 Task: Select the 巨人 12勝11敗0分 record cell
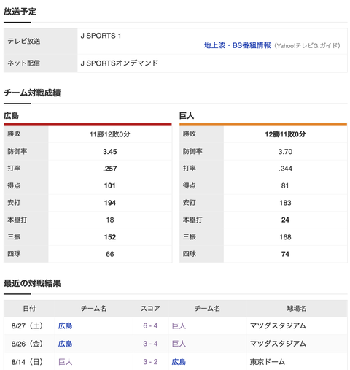click(285, 134)
